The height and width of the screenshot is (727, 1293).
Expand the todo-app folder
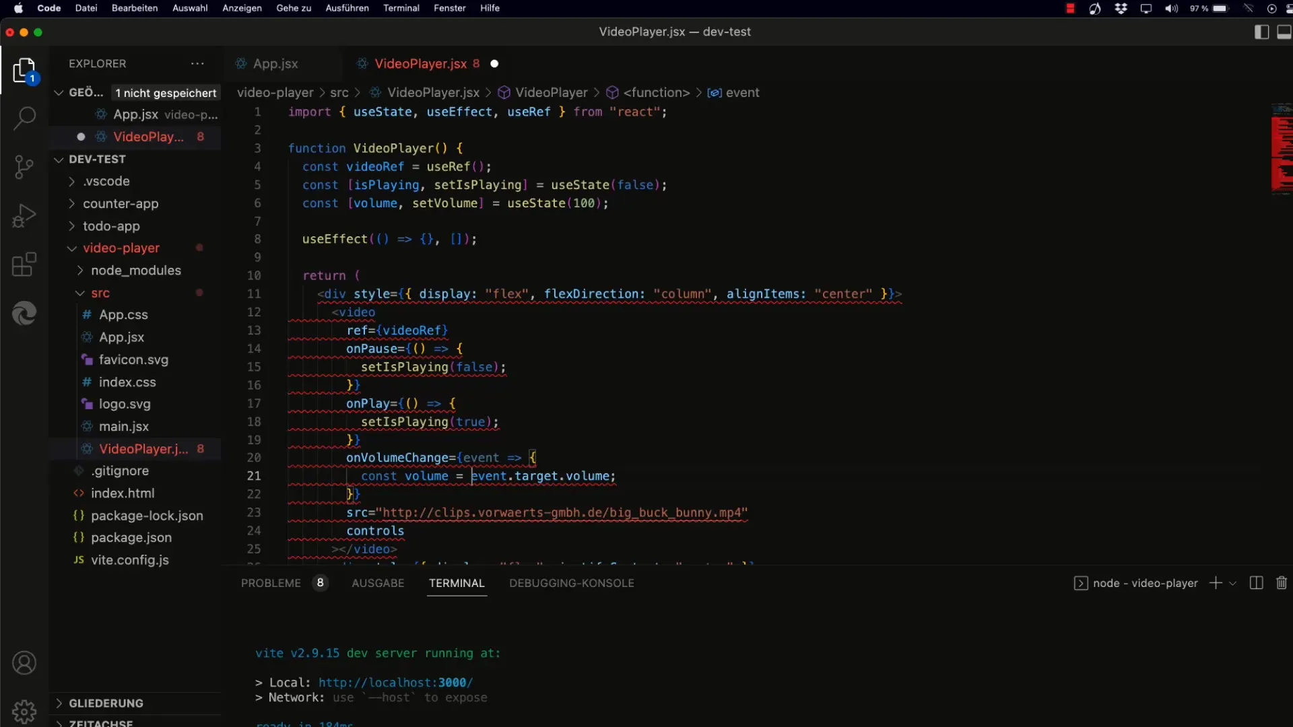click(x=111, y=226)
